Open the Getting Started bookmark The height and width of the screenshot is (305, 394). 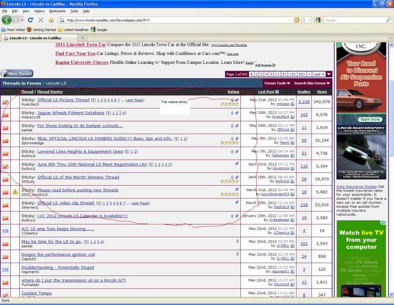pyautogui.click(x=41, y=29)
